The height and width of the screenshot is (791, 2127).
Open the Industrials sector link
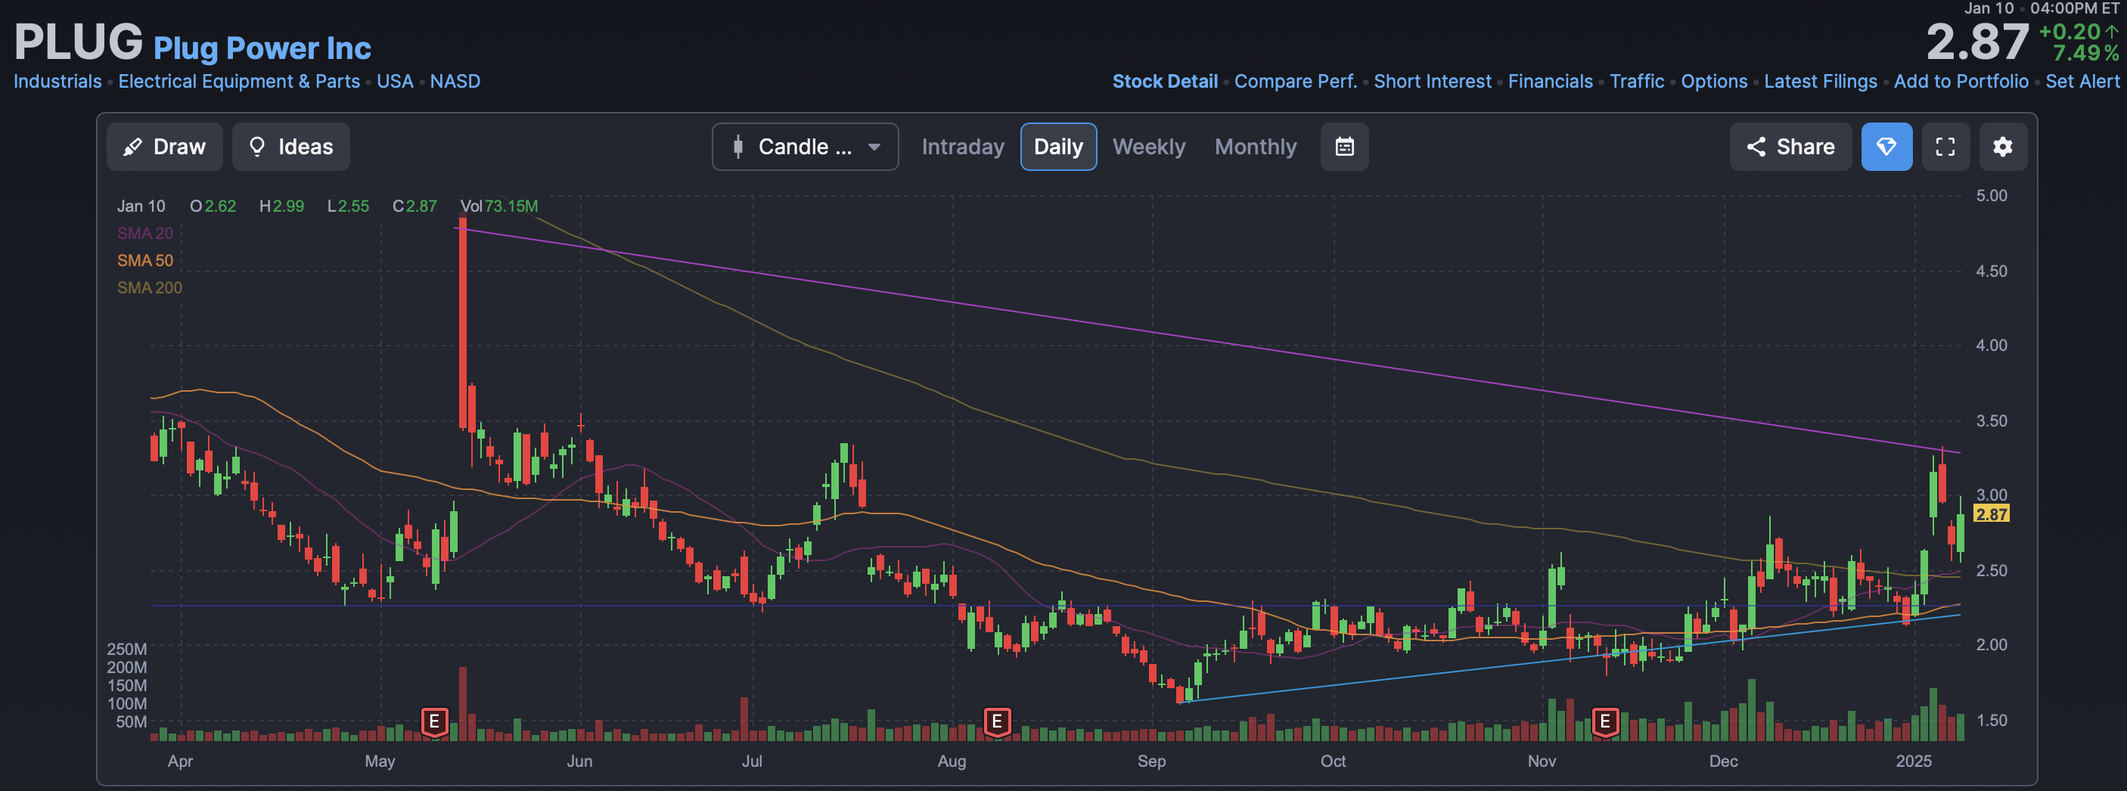tap(57, 82)
